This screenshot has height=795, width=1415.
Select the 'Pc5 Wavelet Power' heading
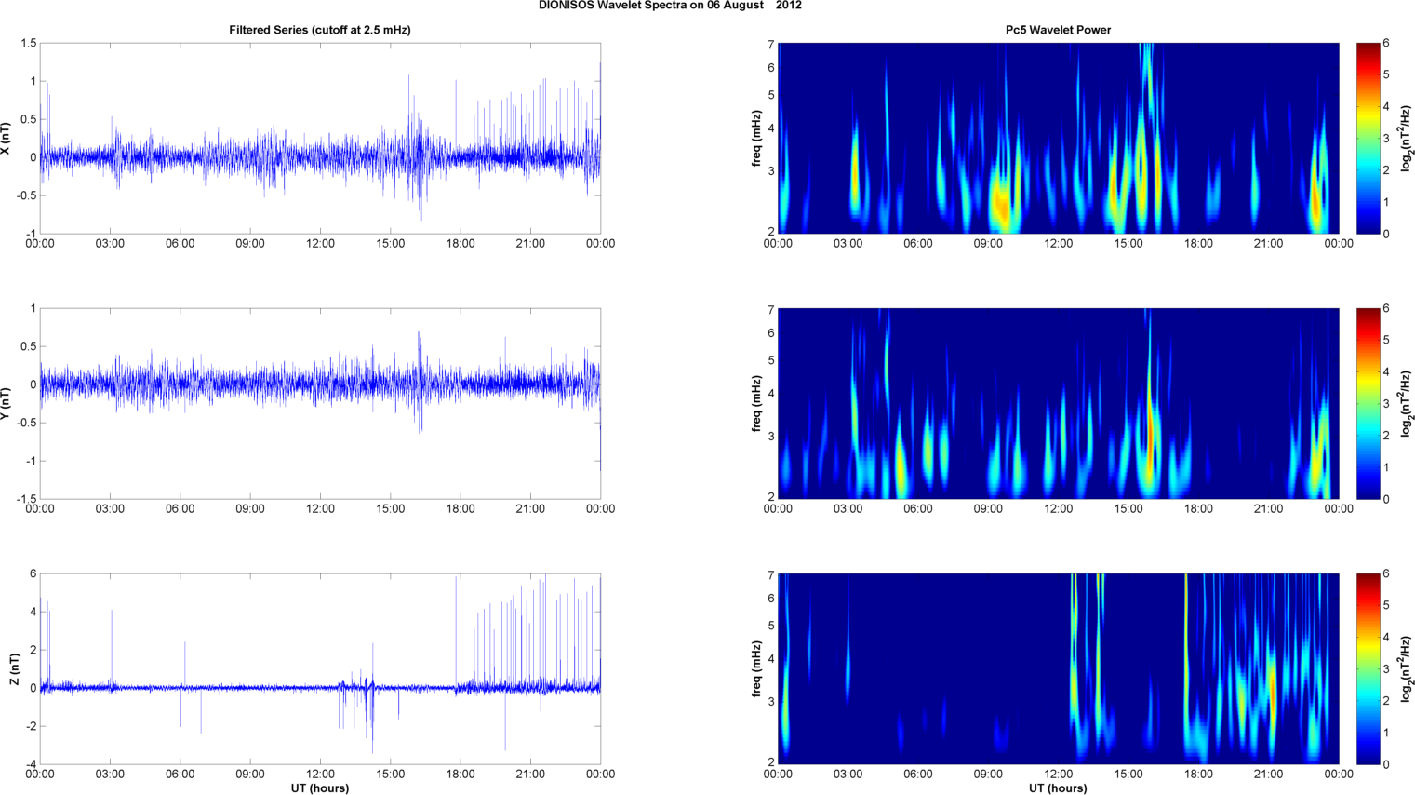(x=1058, y=30)
